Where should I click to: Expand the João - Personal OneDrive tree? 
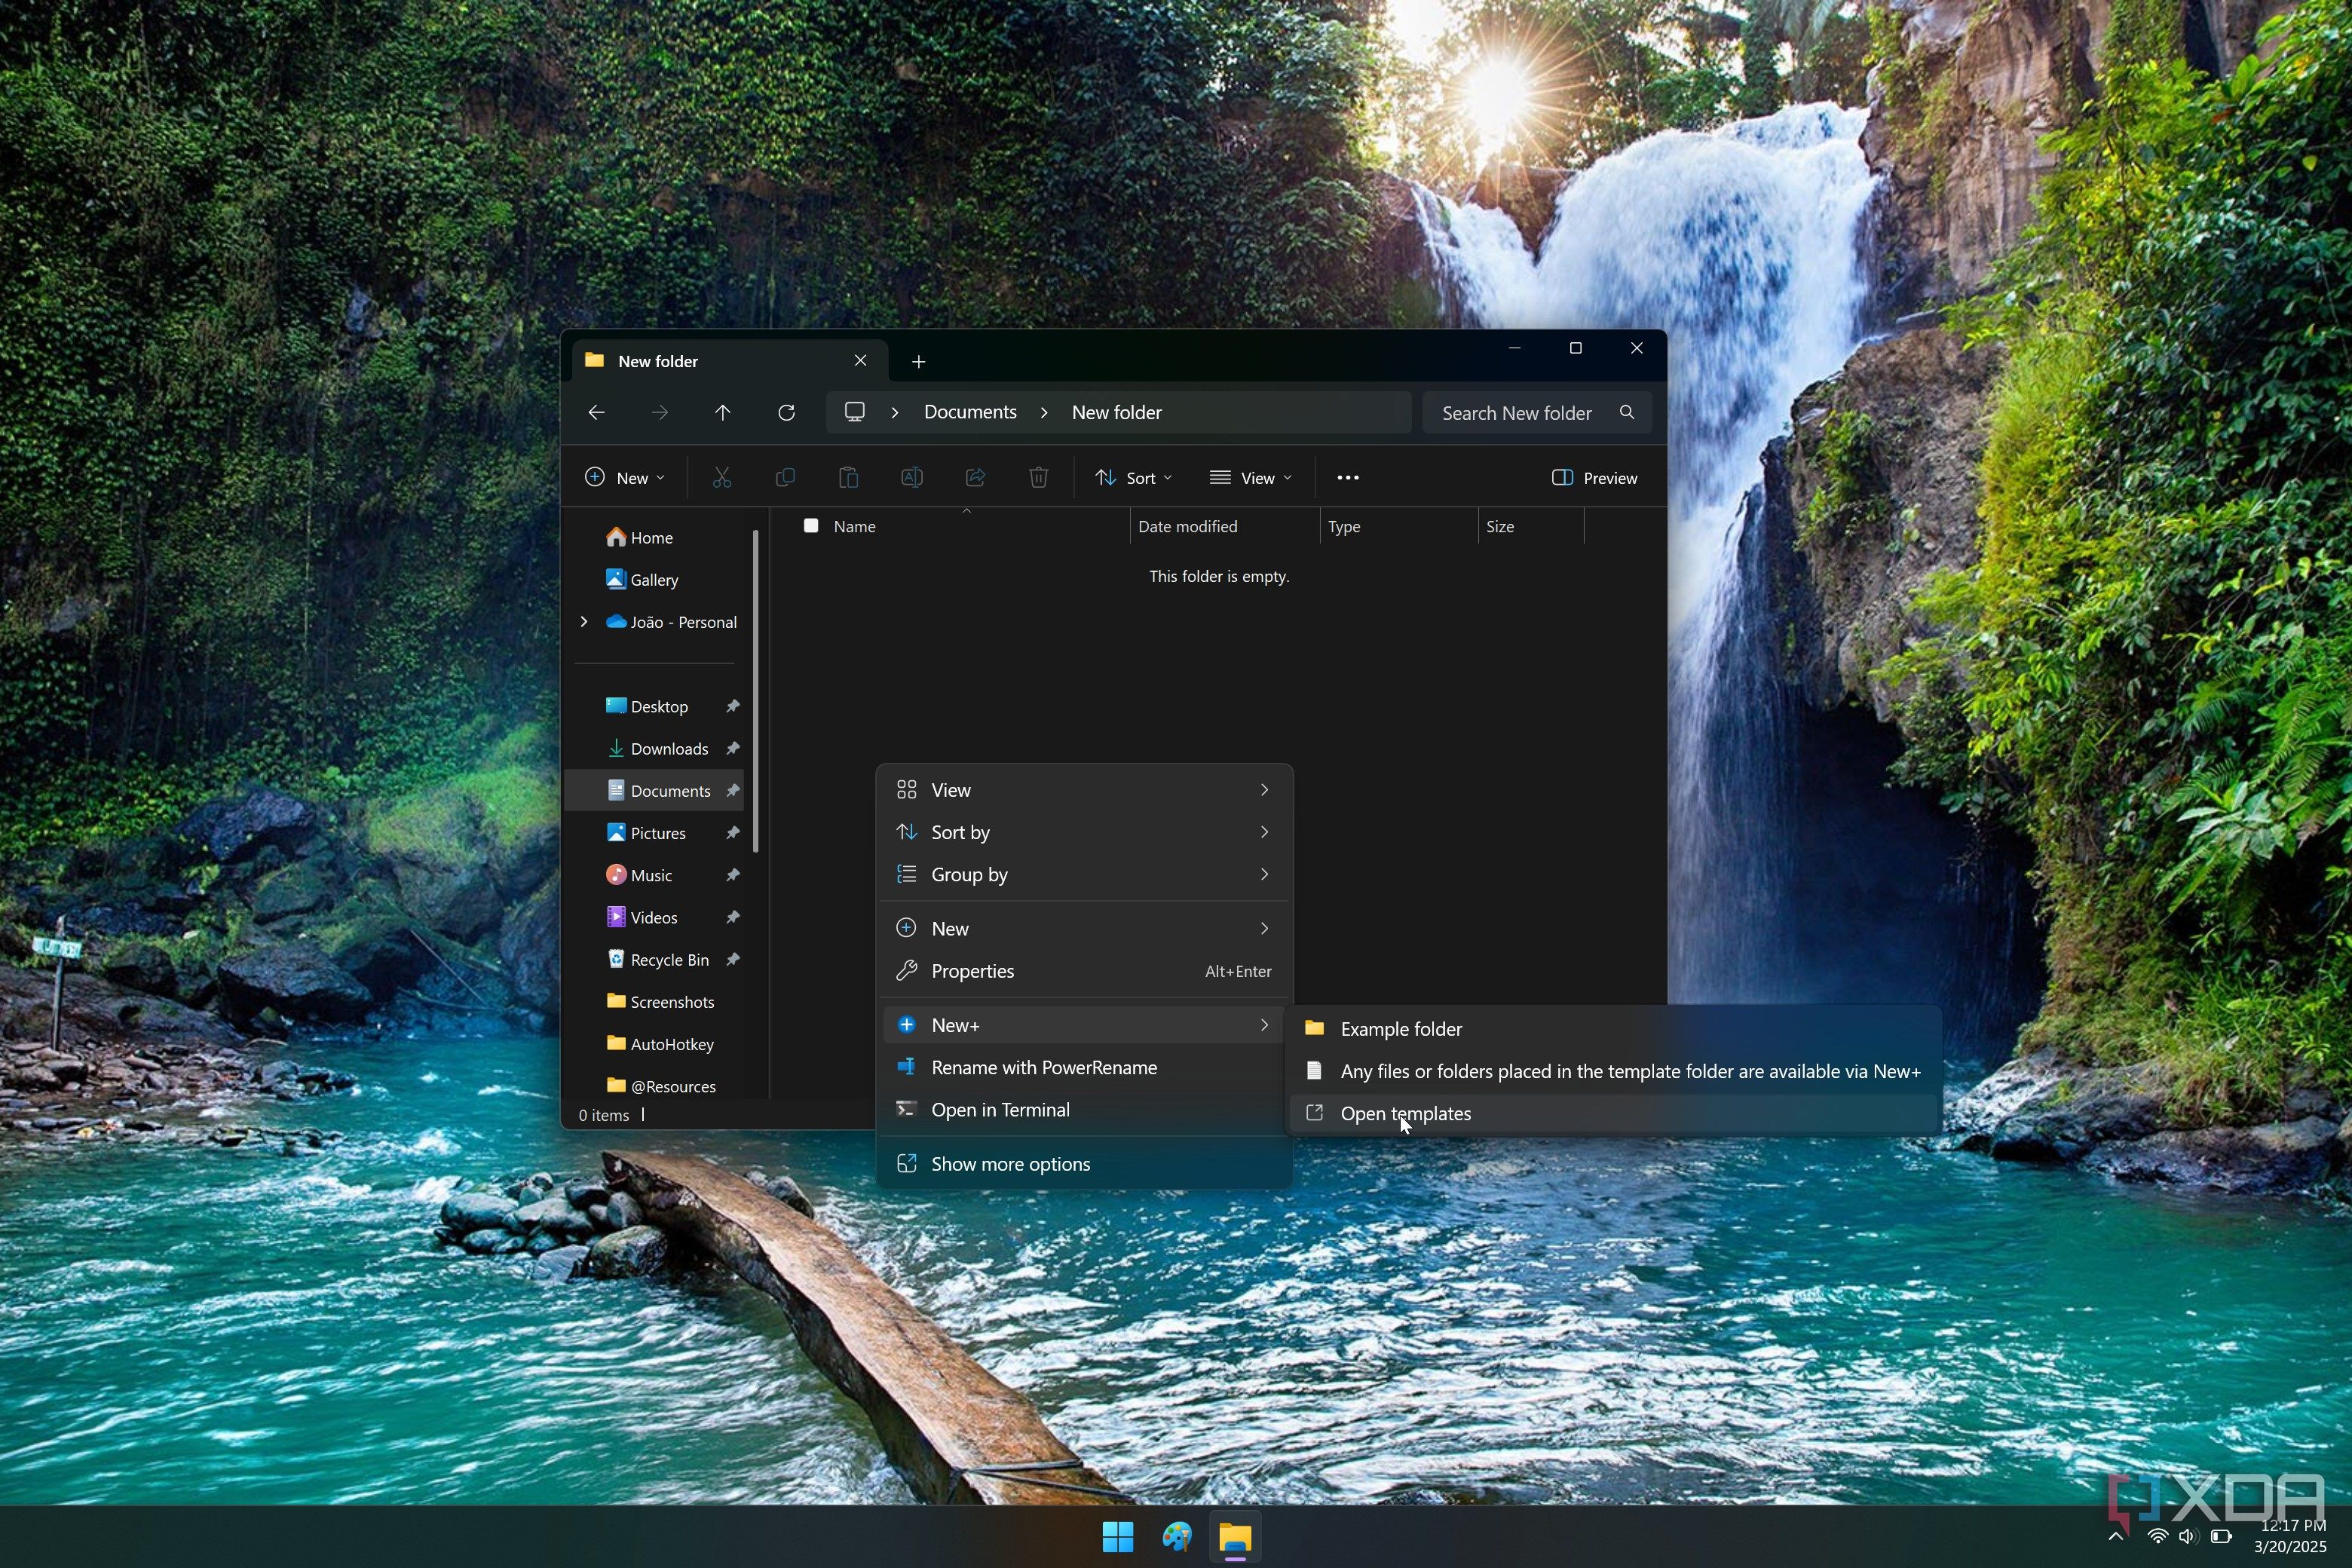[x=584, y=622]
